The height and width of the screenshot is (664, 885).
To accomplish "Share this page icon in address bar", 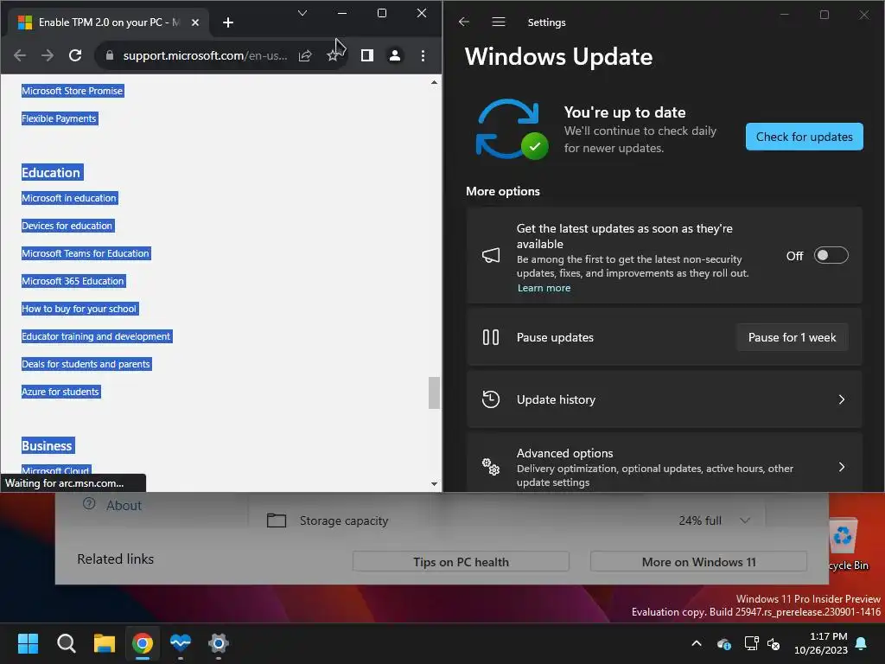I will point(305,55).
